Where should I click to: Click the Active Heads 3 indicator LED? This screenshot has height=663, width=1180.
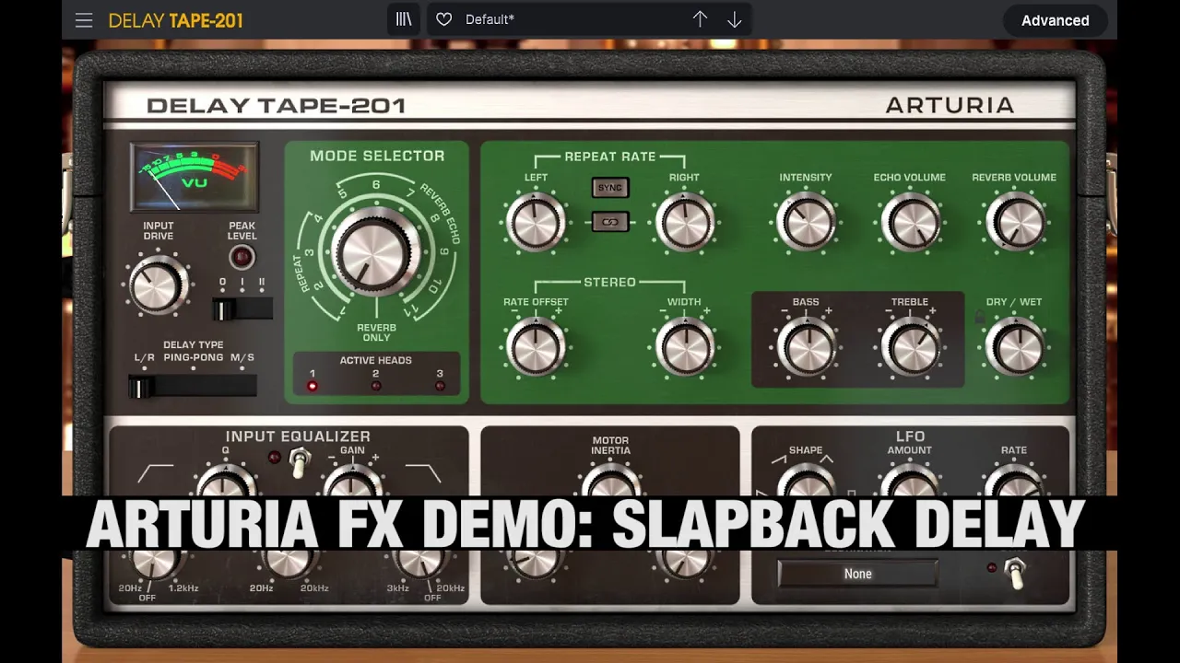coord(439,386)
